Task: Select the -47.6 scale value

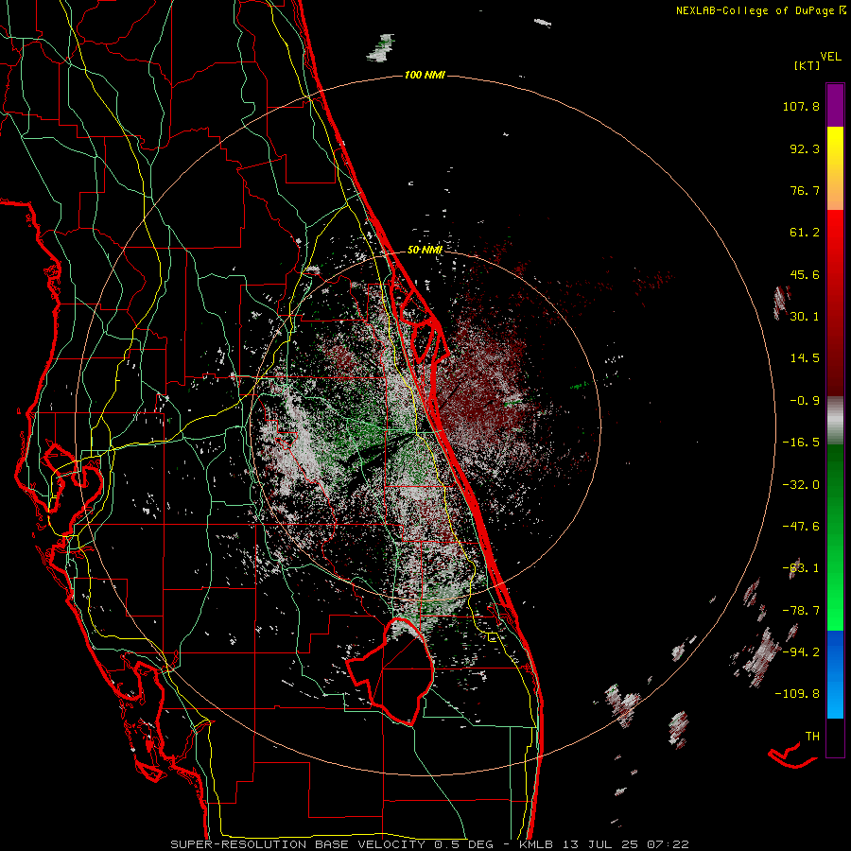Action: point(801,527)
